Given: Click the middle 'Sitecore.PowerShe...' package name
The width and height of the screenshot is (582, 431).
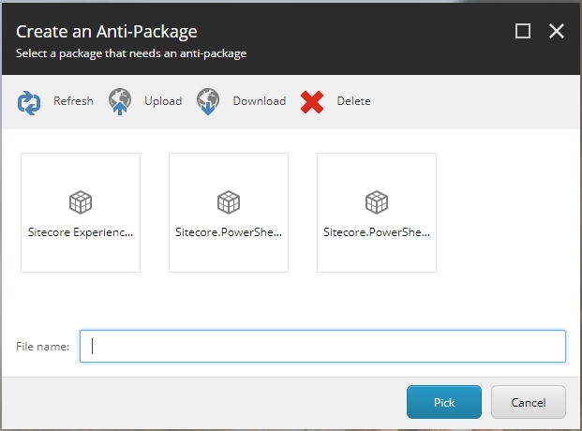Looking at the screenshot, I should point(229,231).
